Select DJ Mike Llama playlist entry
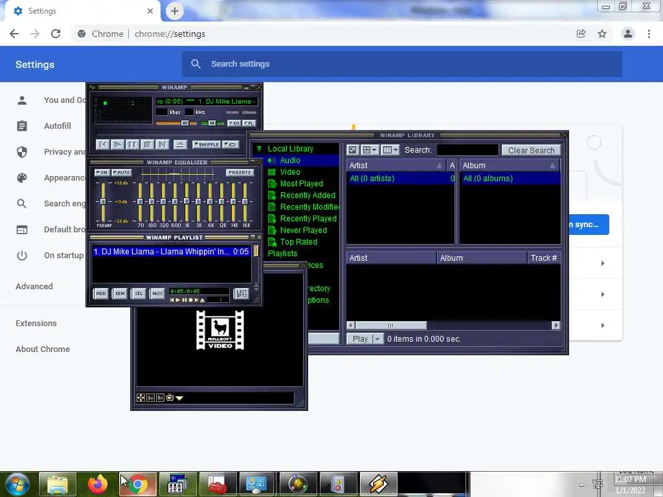This screenshot has width=663, height=497. coord(171,252)
